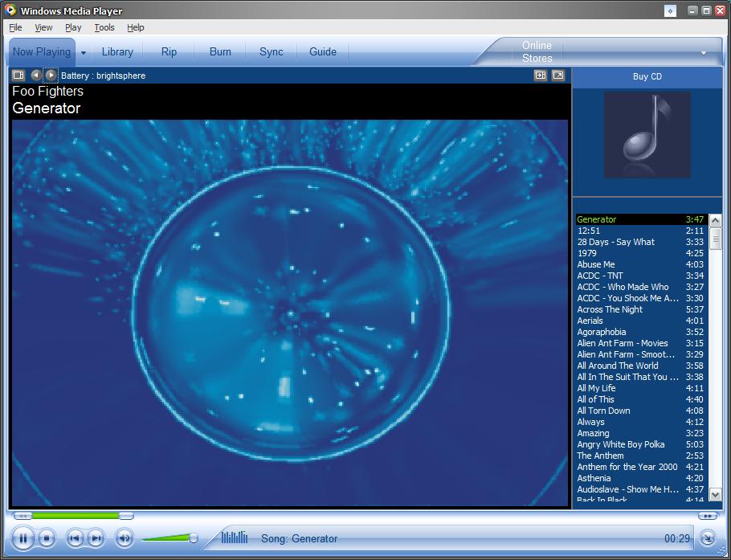
Task: Select Asthenia in the playlist
Action: point(642,478)
